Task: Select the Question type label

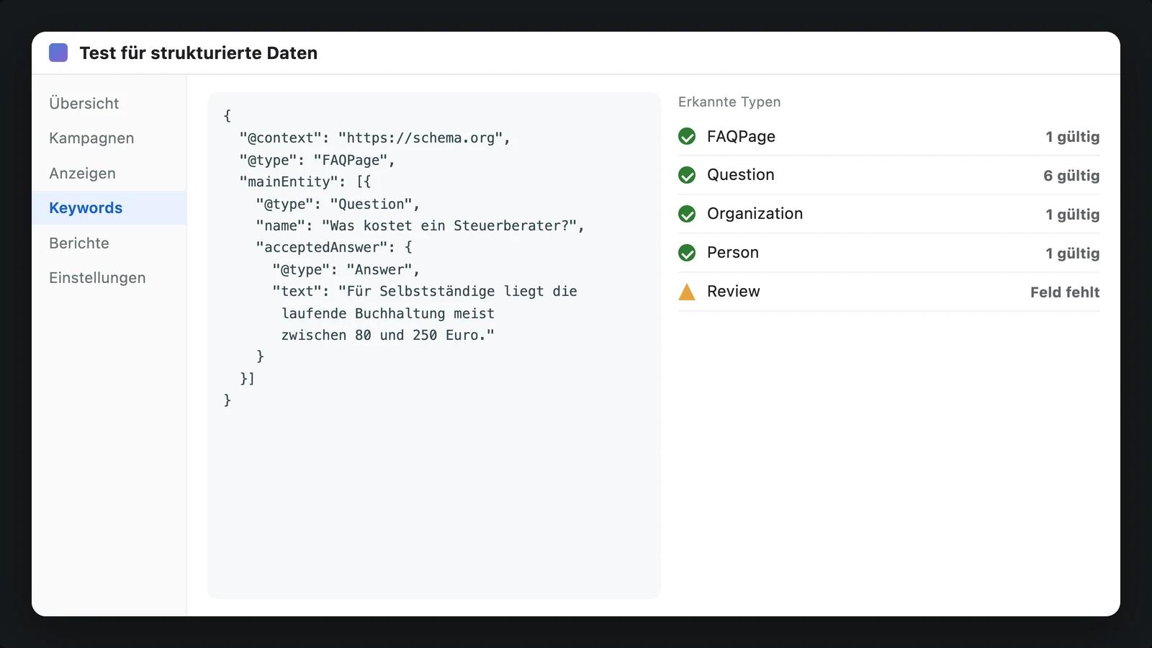Action: pos(740,175)
